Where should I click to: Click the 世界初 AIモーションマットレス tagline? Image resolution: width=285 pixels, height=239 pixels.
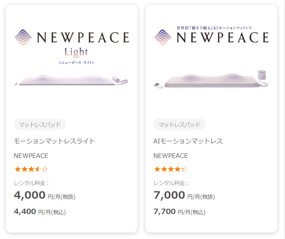214,28
